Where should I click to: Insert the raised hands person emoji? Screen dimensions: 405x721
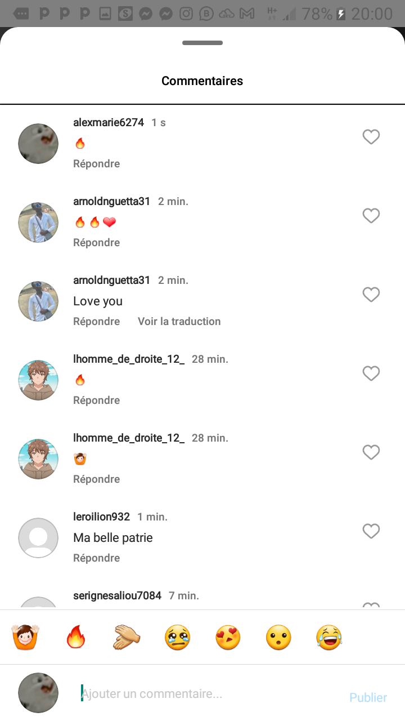pos(25,638)
